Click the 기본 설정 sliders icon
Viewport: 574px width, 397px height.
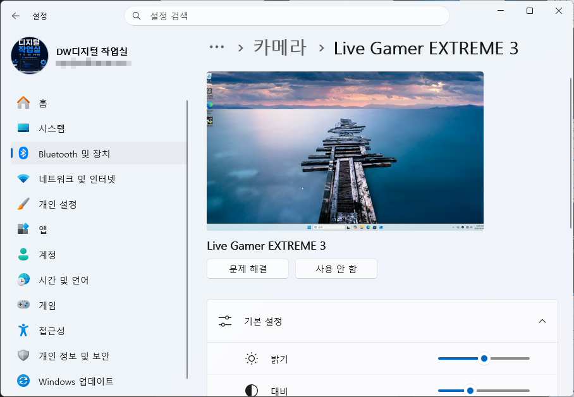(x=225, y=321)
